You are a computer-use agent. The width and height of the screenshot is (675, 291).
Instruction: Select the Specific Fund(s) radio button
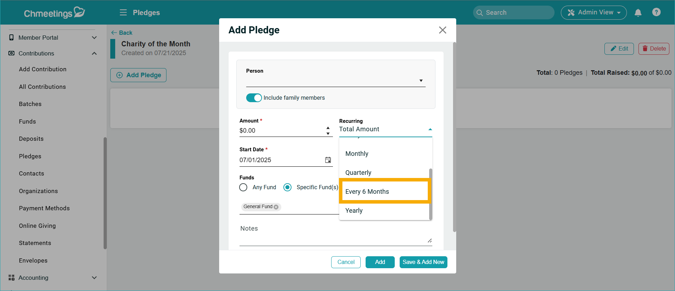[288, 187]
